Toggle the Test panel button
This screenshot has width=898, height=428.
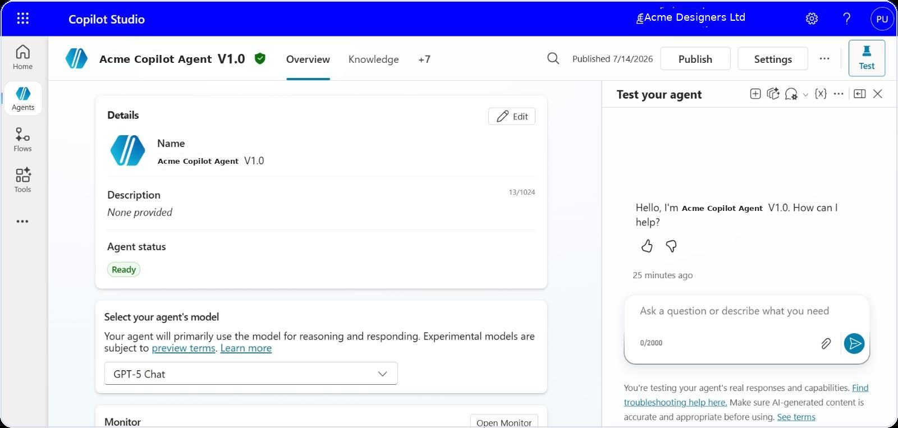click(x=867, y=58)
